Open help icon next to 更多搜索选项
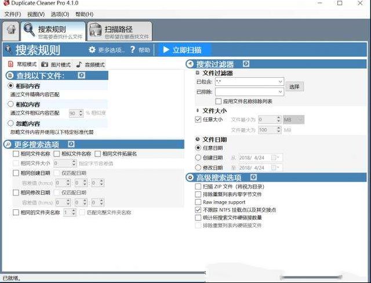Screen dimensions: 371x283 [71, 144]
